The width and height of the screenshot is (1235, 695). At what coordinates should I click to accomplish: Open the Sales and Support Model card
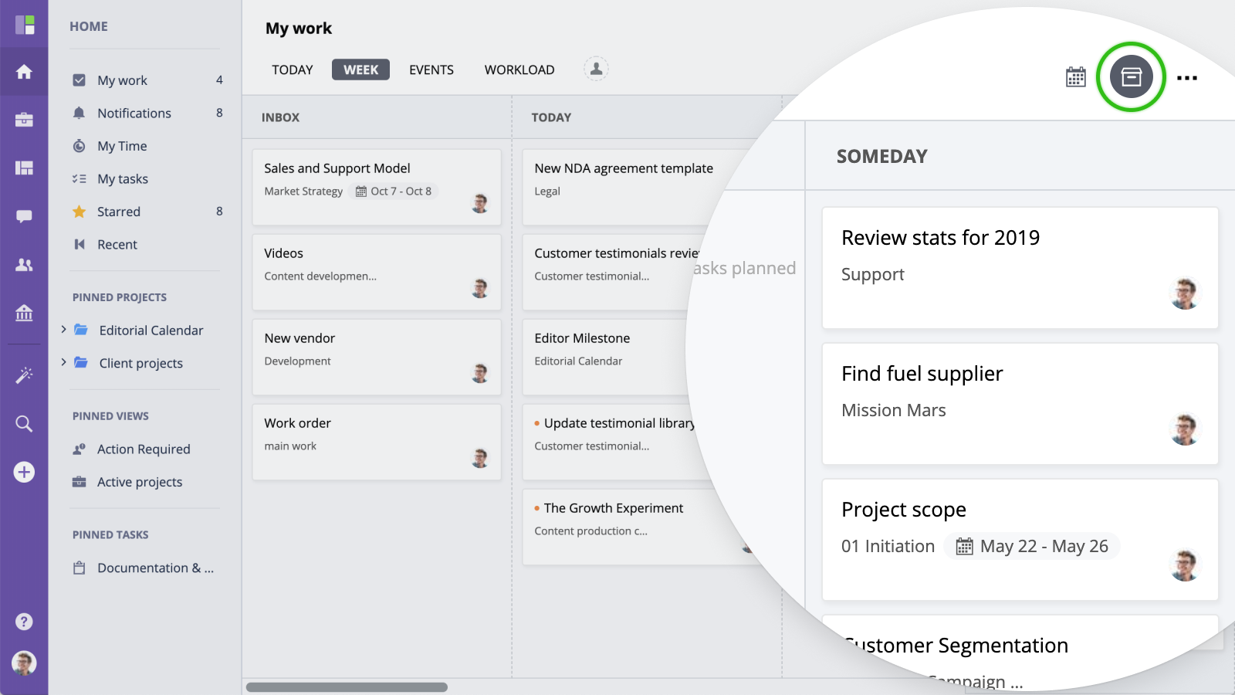(337, 168)
